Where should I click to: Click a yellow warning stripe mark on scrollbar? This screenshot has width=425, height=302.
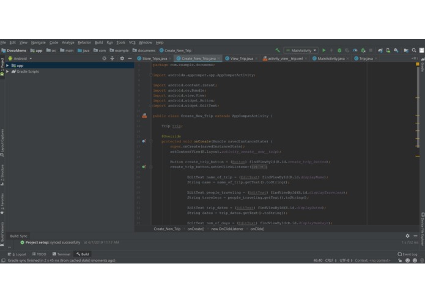pos(418,157)
